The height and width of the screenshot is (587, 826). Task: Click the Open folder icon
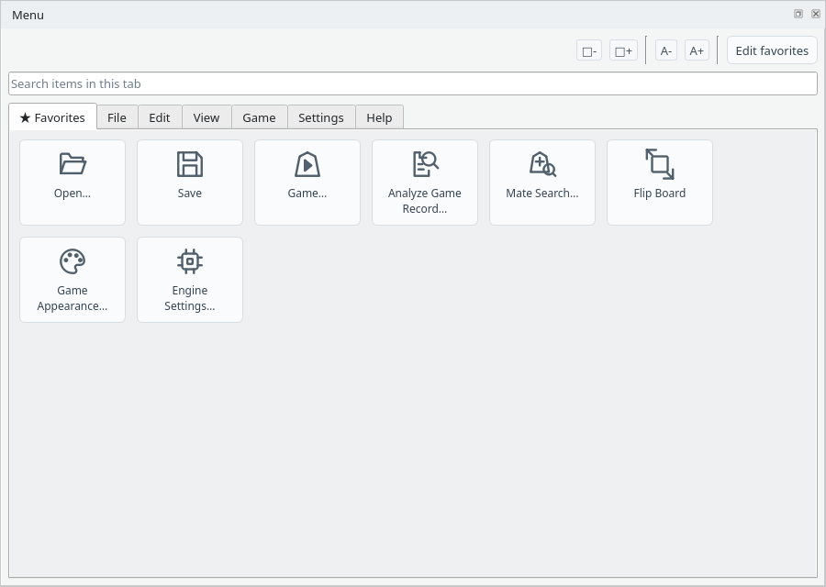[x=73, y=164]
